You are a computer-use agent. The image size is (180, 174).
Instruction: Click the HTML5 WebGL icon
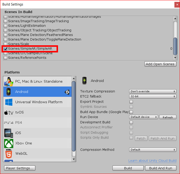tap(9, 154)
